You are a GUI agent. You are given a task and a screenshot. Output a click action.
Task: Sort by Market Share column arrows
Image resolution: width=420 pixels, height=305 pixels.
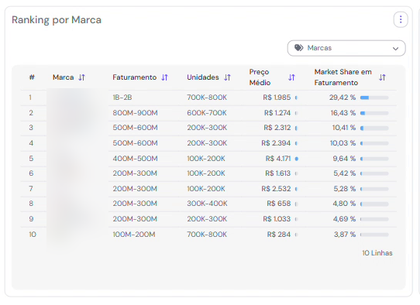point(382,77)
